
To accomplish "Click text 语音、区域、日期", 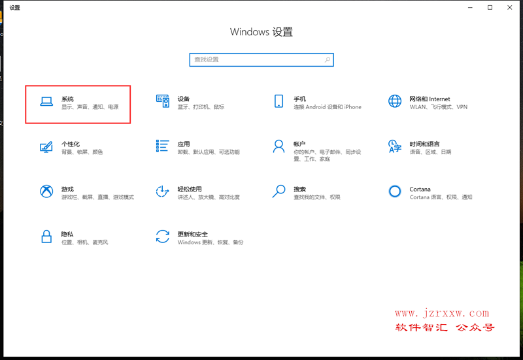I will [x=430, y=152].
